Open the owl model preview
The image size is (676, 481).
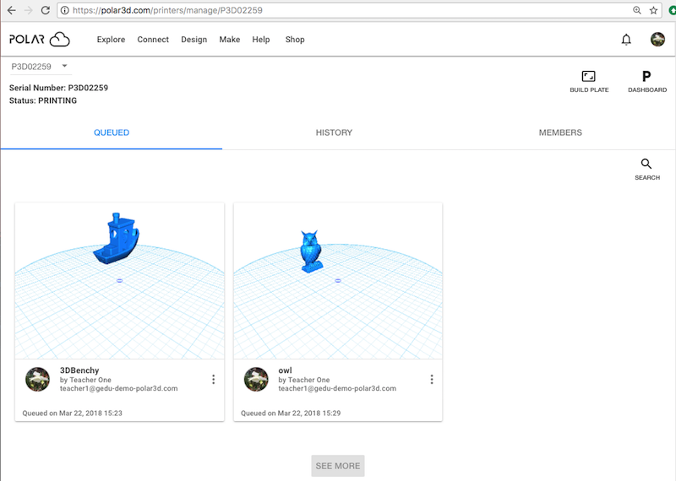(x=338, y=281)
